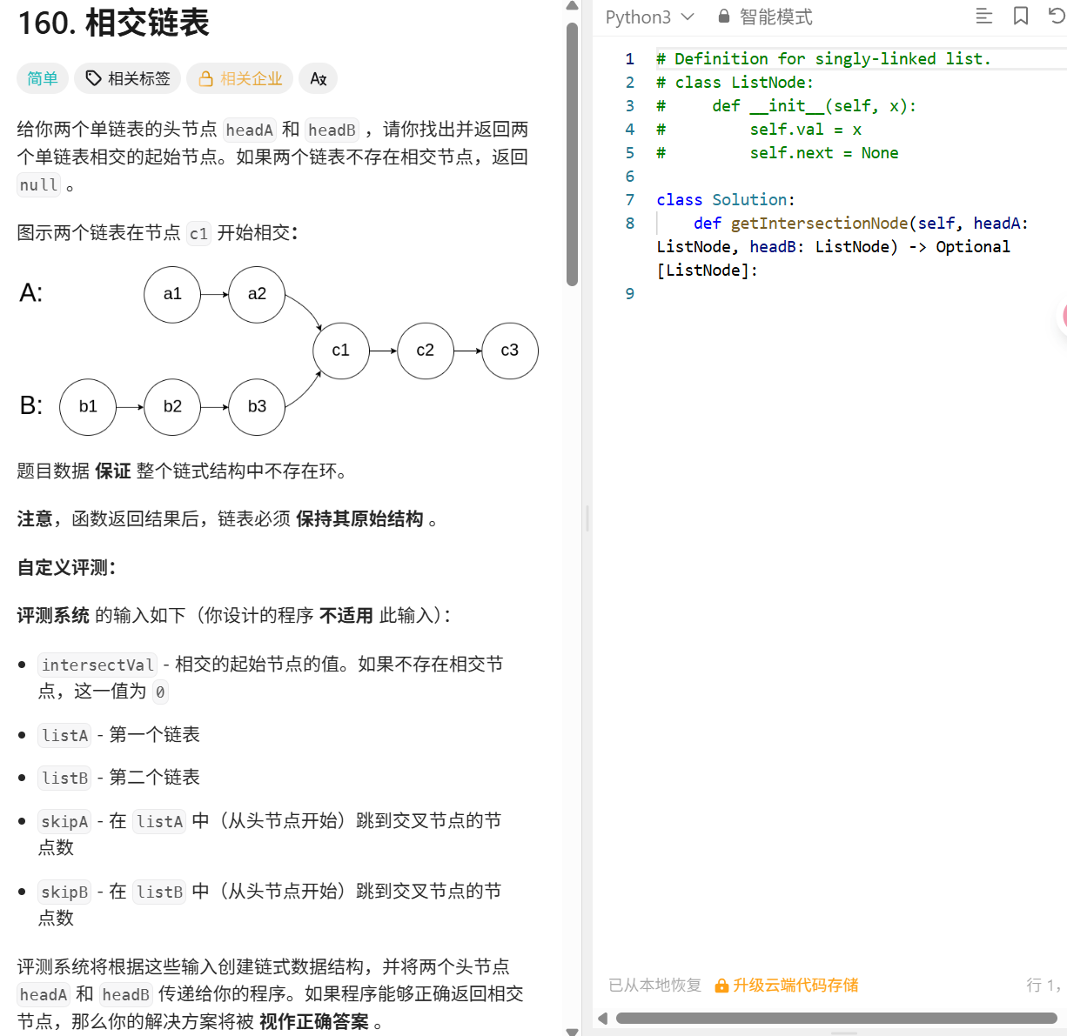Viewport: 1067px width, 1036px height.
Task: Click the inline code headA in first paragraph
Action: coord(250,130)
